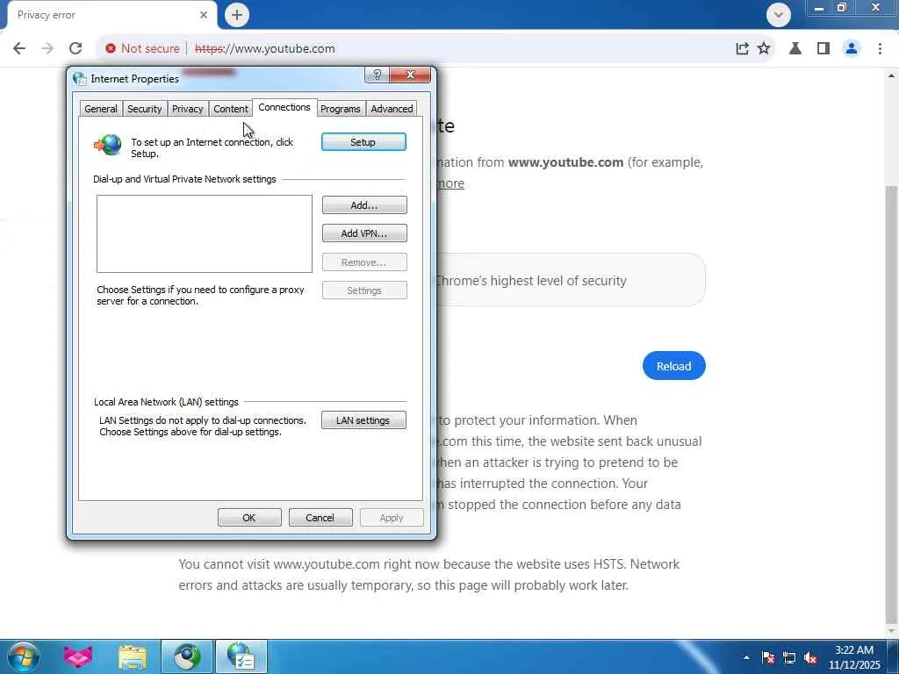Click the Setup button

(x=363, y=142)
